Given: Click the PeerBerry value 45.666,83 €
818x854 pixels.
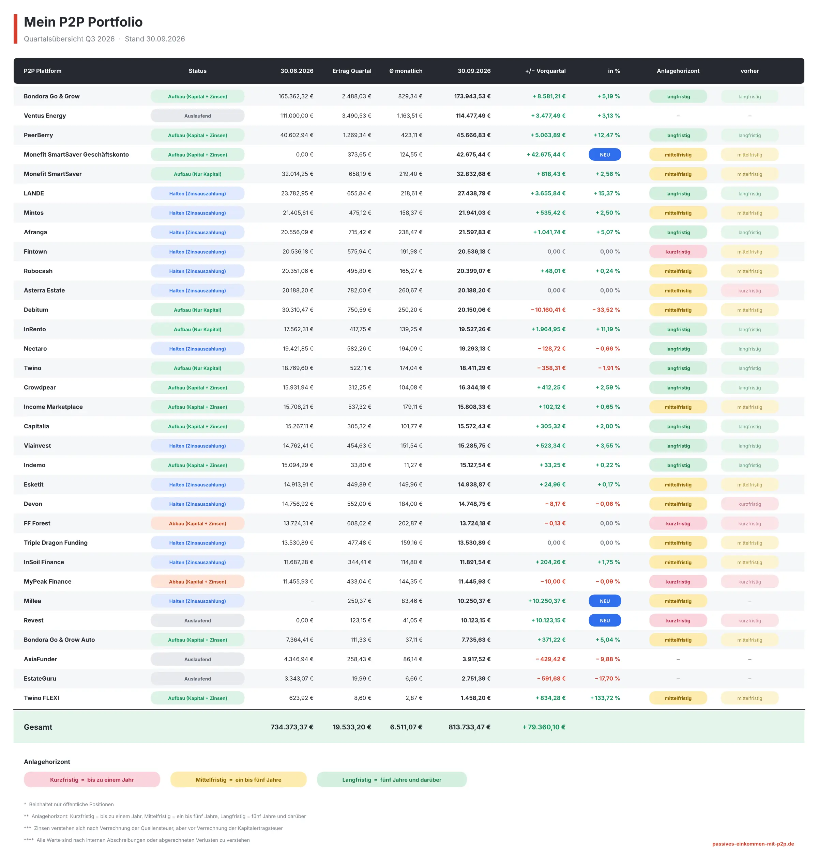Looking at the screenshot, I should coord(473,135).
